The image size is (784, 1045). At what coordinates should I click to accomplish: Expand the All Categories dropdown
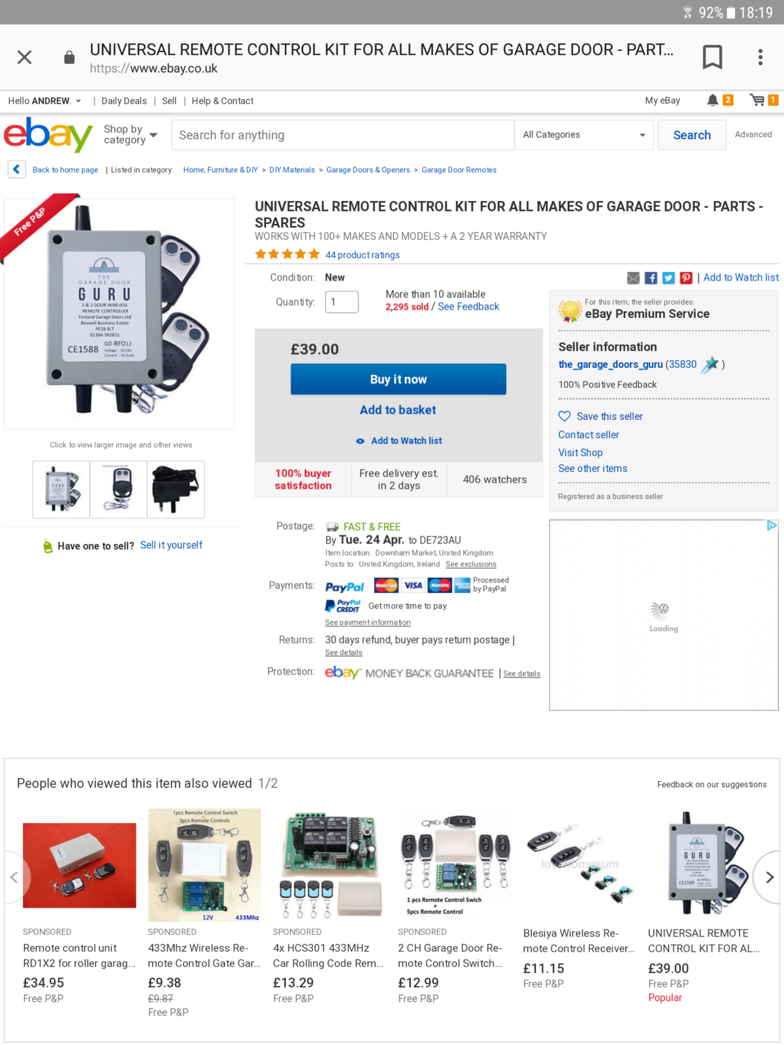(x=583, y=135)
